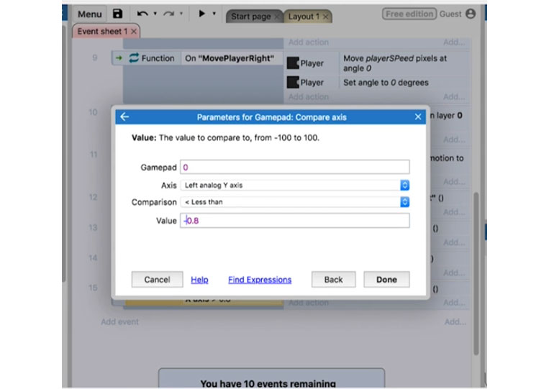Screen dimensions: 549x389
Task: Click the green arrow icon on event 9
Action: tap(119, 58)
